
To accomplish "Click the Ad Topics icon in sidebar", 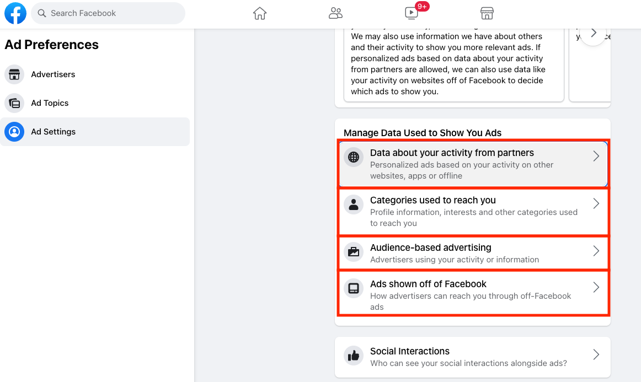I will tap(14, 103).
